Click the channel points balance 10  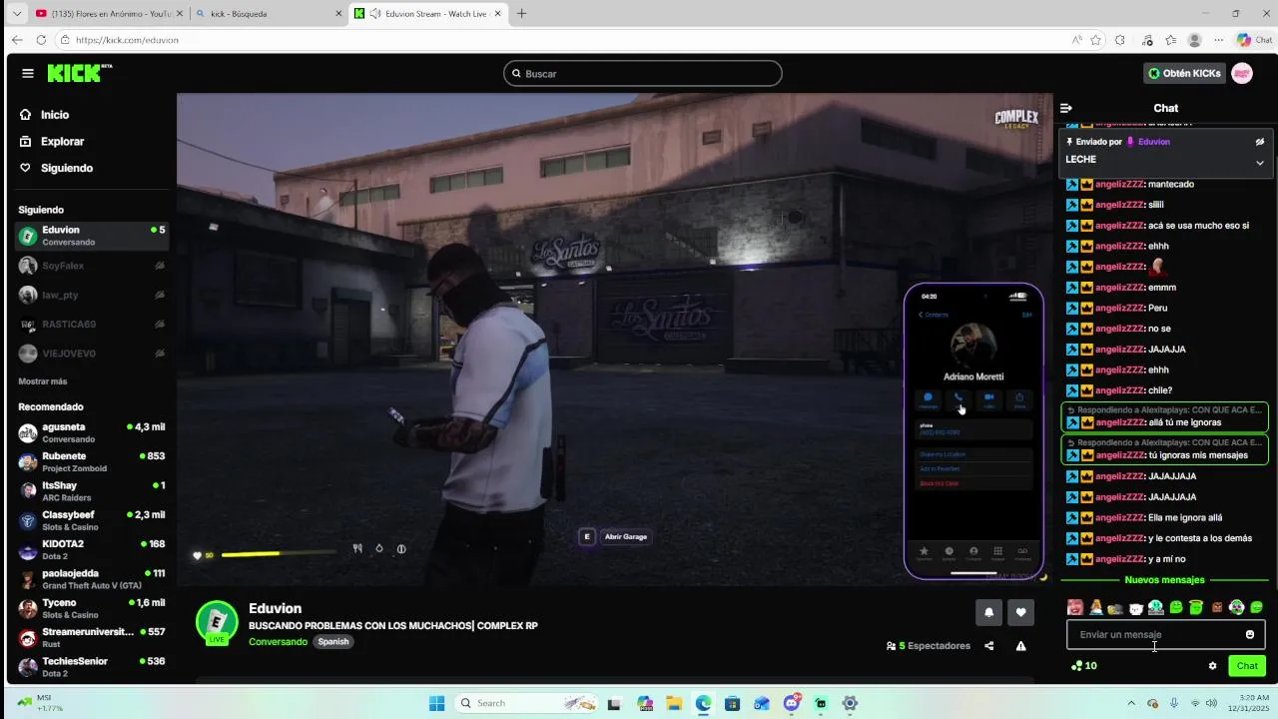(x=1084, y=666)
